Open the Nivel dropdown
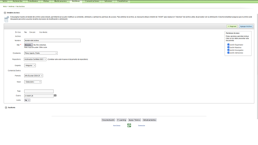258x145 pixels. pos(33,82)
